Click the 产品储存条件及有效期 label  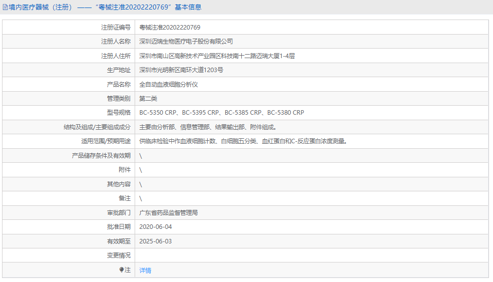click(x=101, y=156)
